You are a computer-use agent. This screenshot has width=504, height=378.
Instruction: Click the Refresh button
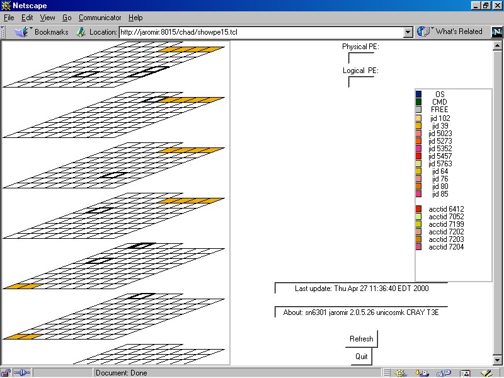(361, 339)
